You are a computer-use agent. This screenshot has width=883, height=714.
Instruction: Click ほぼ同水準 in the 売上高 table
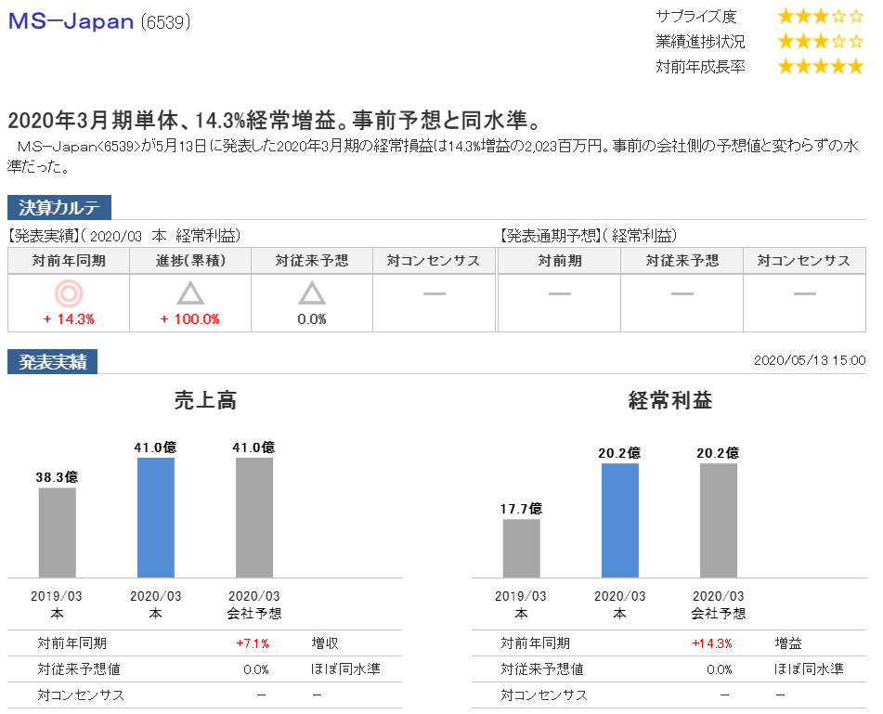tap(345, 669)
